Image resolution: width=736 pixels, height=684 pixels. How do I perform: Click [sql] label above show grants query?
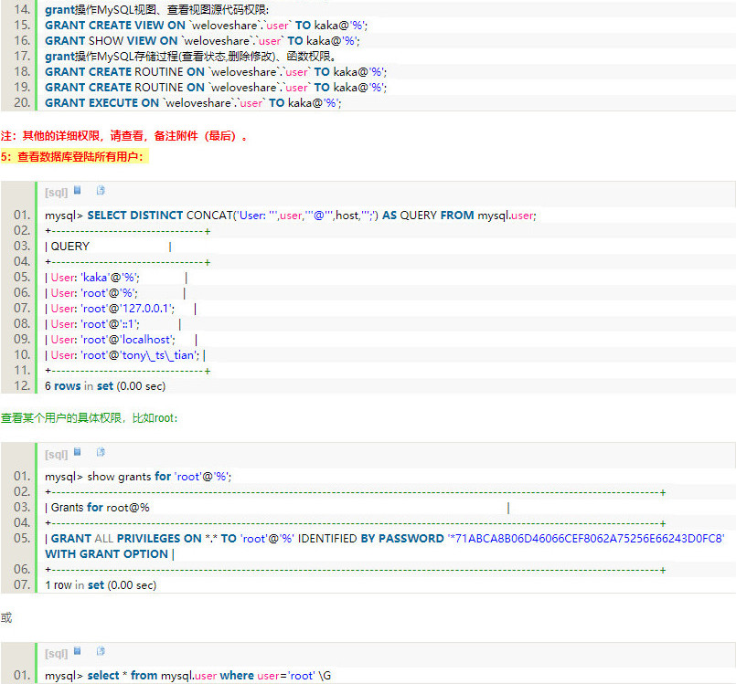pos(57,454)
